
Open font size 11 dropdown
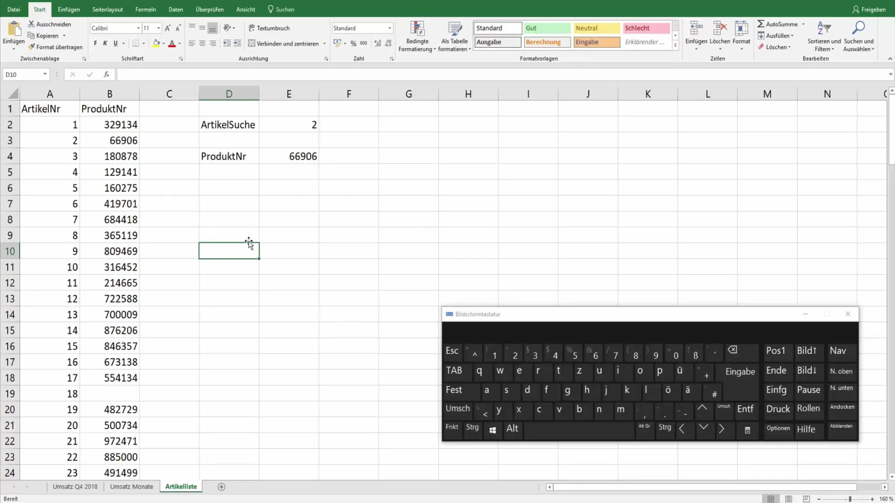[158, 28]
